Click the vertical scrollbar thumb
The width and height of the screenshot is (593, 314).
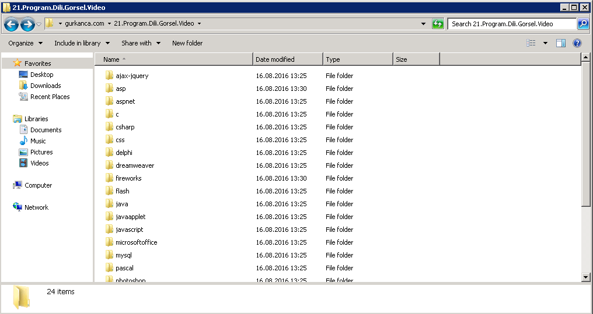pos(585,135)
